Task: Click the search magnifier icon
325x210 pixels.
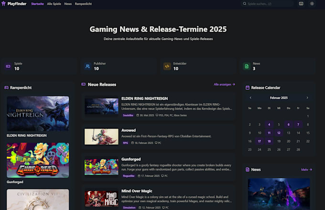Action: (x=245, y=3)
